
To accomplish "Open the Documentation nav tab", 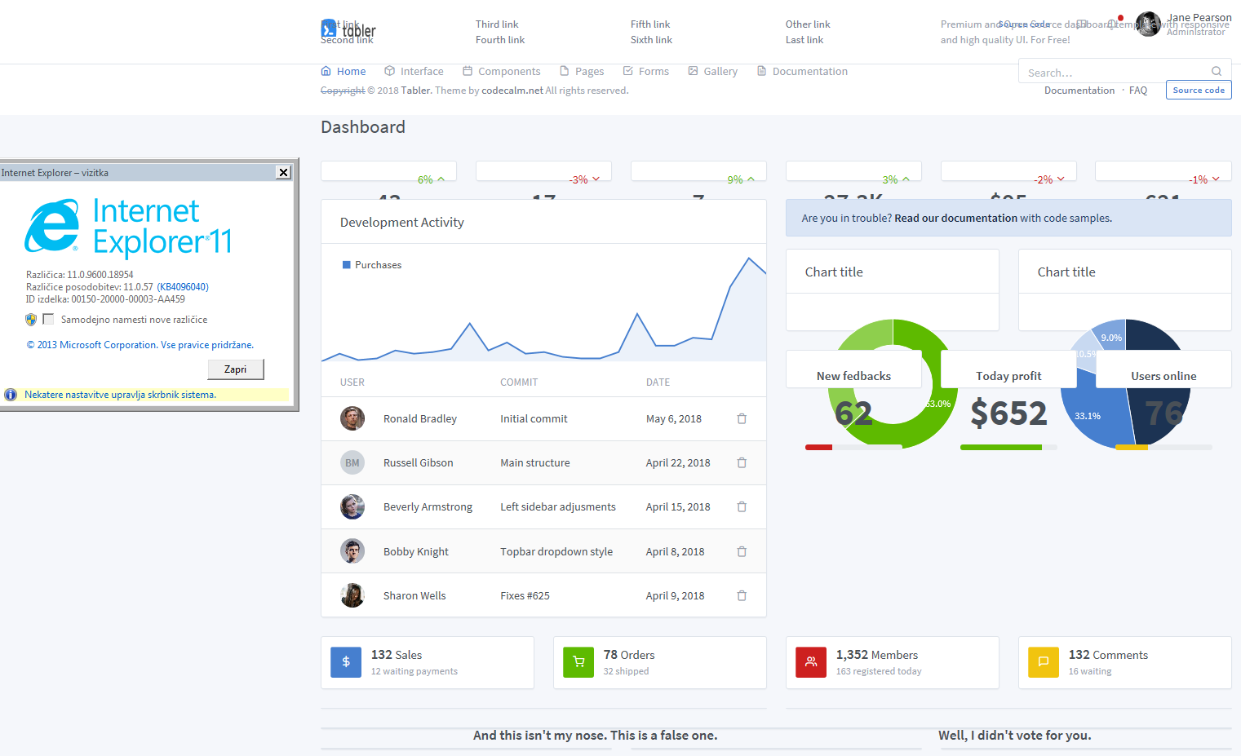I will (x=802, y=71).
